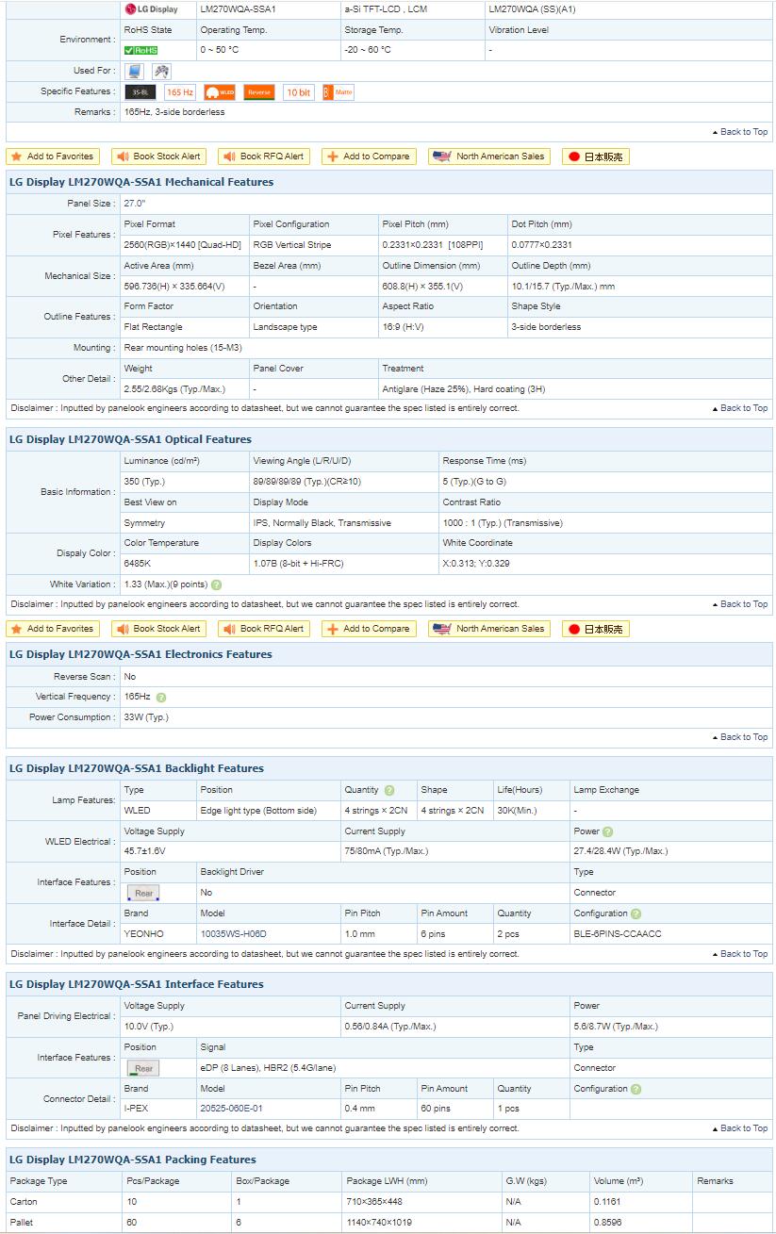Select the monitor icon in Used For
The width and height of the screenshot is (776, 1234).
[x=135, y=71]
